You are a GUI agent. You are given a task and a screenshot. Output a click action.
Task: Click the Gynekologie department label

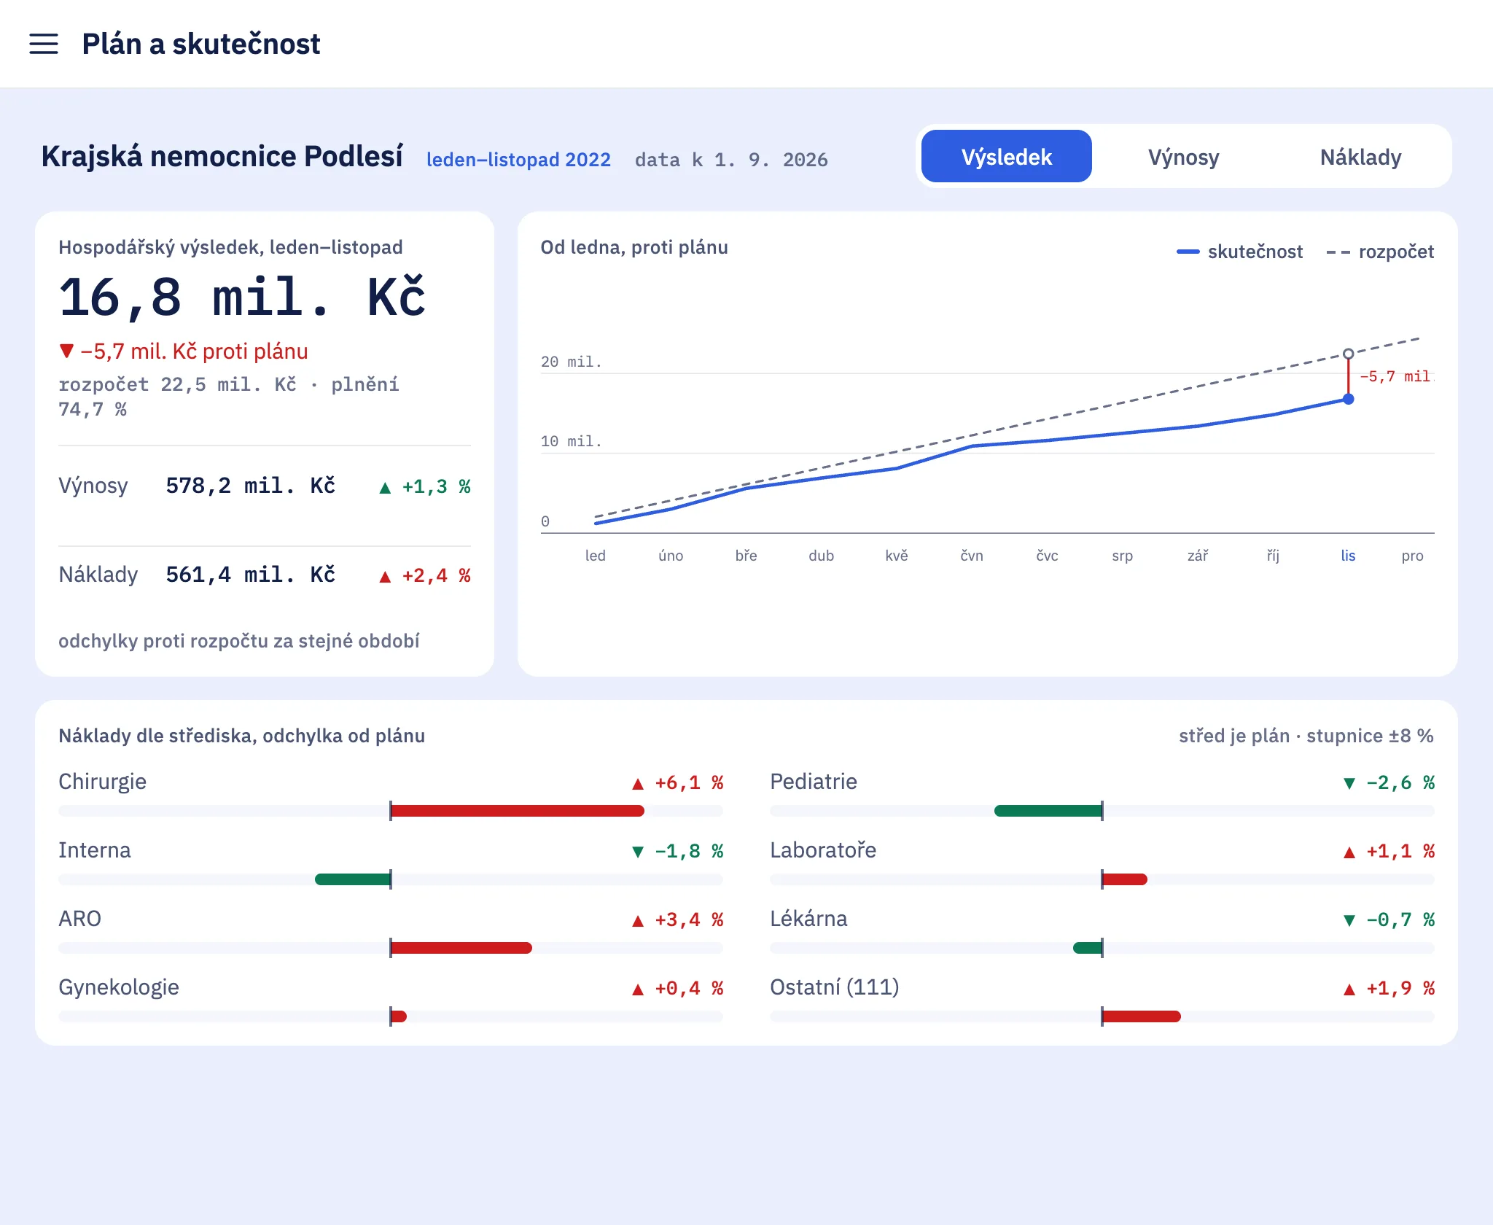pos(119,987)
